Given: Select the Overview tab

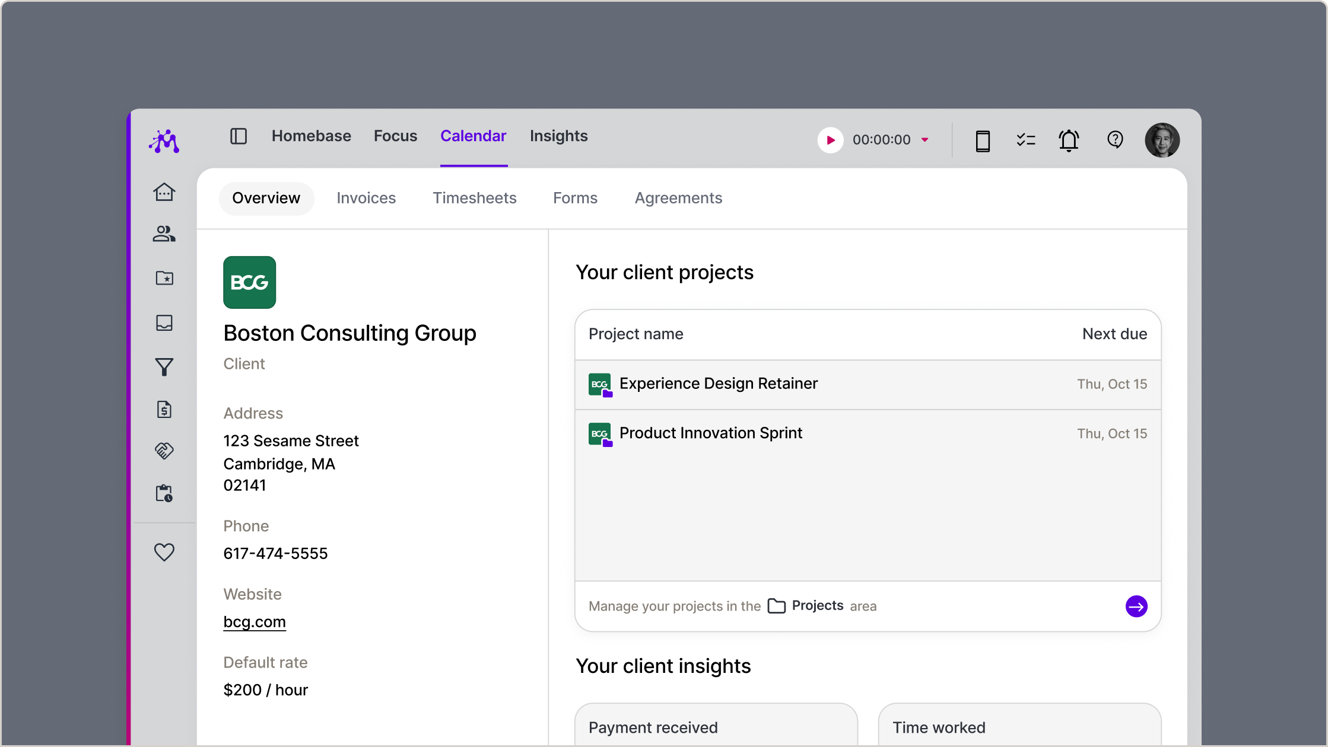Looking at the screenshot, I should (266, 199).
